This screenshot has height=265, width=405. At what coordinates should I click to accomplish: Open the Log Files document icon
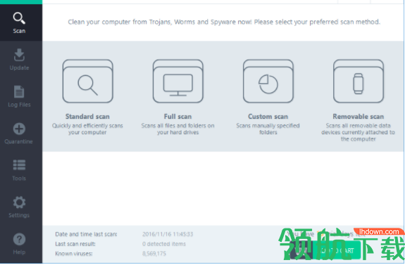pos(19,91)
